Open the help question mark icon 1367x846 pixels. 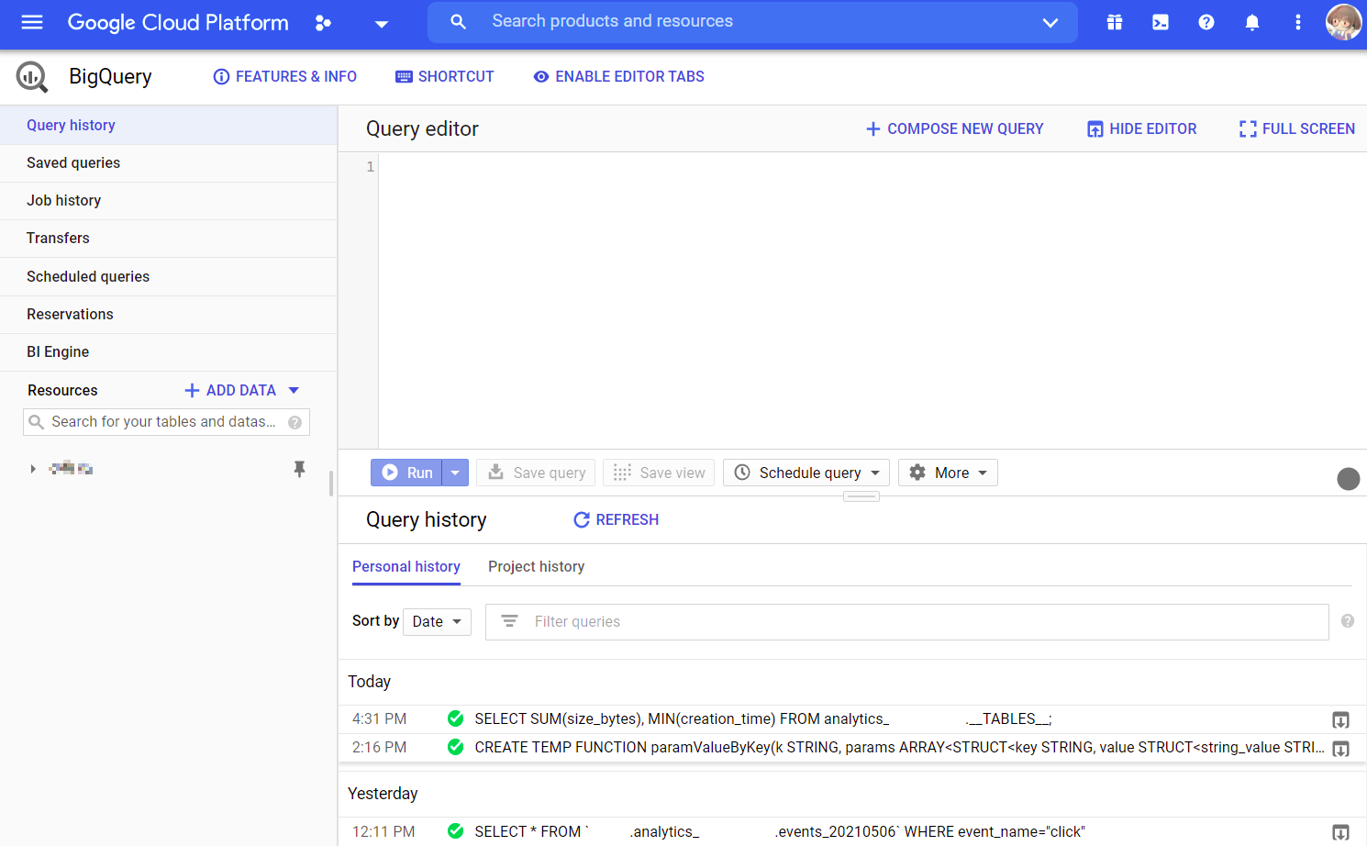[x=1206, y=22]
